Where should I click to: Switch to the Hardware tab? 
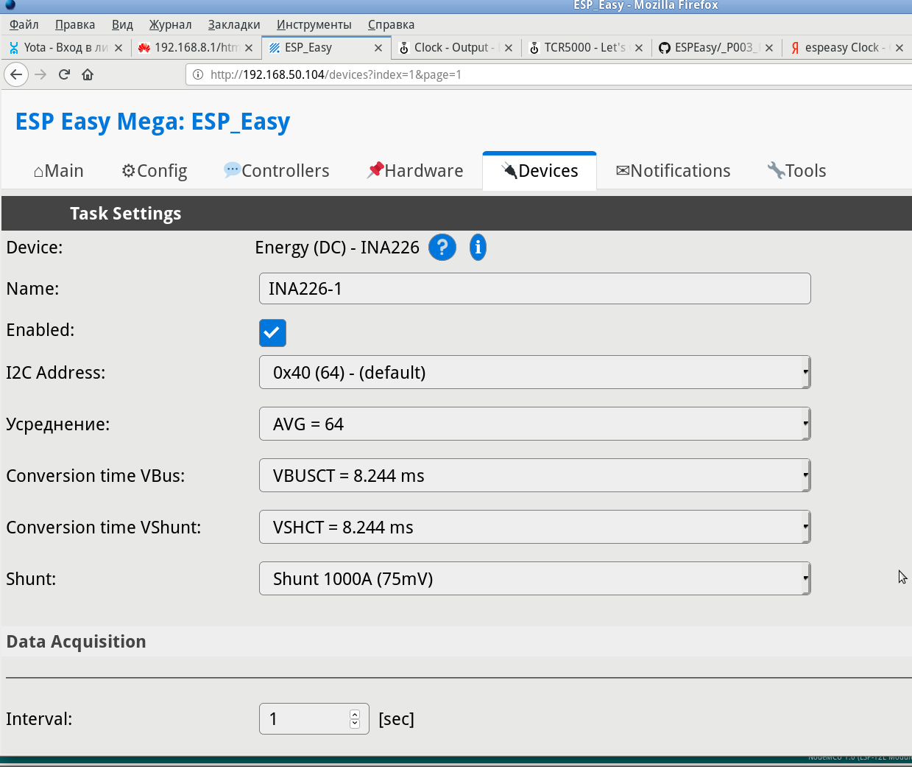(415, 171)
